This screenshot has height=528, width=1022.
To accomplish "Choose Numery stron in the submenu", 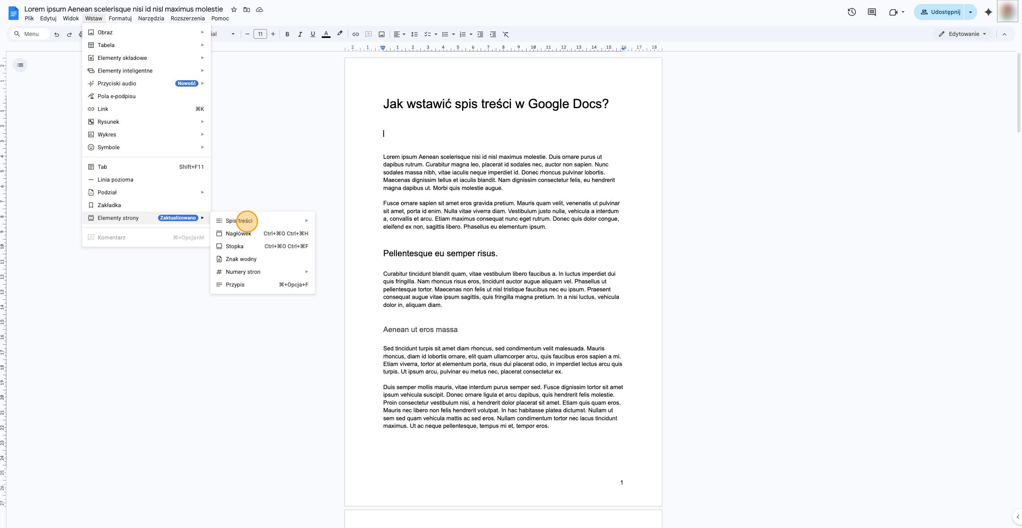I will pyautogui.click(x=262, y=272).
